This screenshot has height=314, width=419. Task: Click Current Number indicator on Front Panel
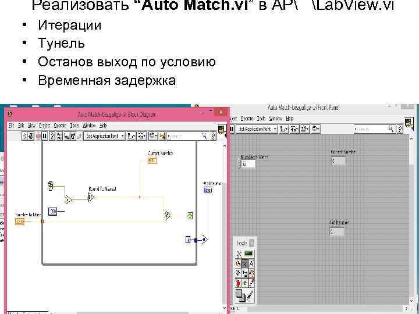click(x=338, y=160)
